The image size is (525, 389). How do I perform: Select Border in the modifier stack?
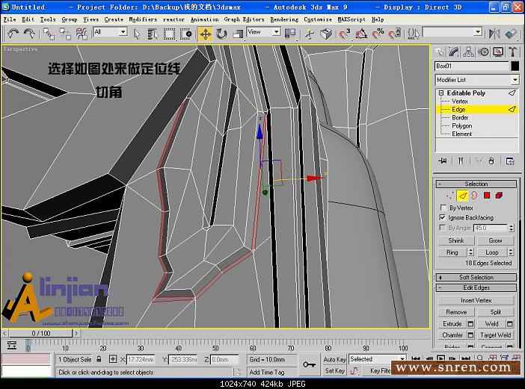click(x=460, y=118)
